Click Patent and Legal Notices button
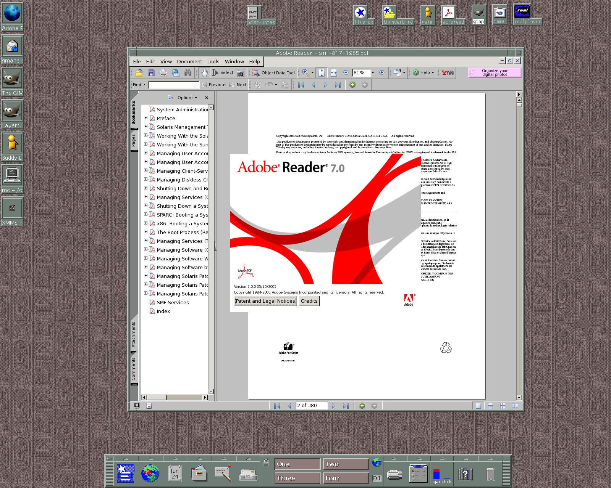 265,301
